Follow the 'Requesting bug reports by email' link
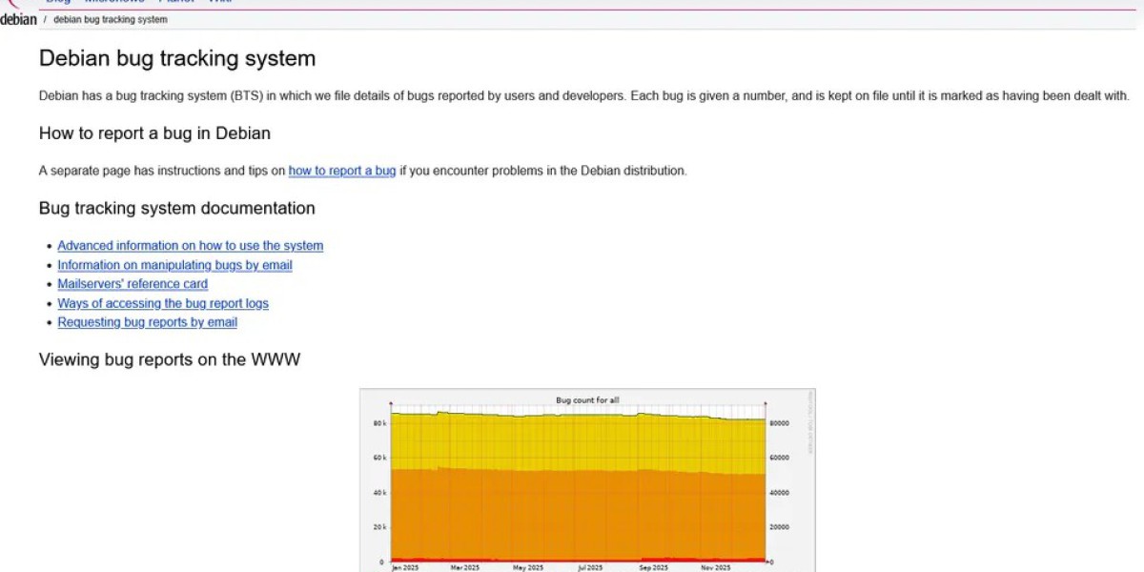1144x572 pixels. [x=147, y=322]
